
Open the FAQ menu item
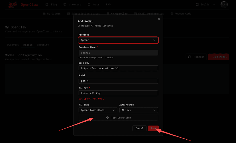tap(108, 5)
